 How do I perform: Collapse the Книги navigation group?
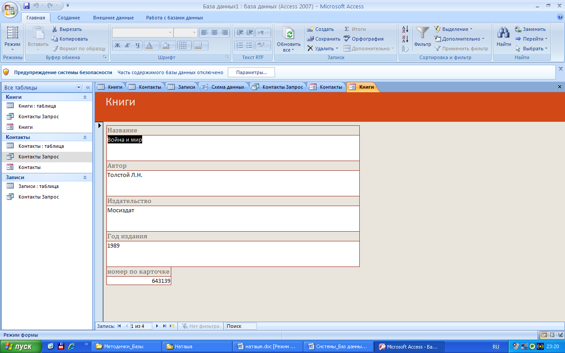pyautogui.click(x=85, y=97)
